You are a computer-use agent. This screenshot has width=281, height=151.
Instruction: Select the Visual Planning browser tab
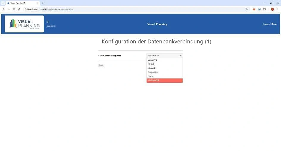click(x=23, y=3)
